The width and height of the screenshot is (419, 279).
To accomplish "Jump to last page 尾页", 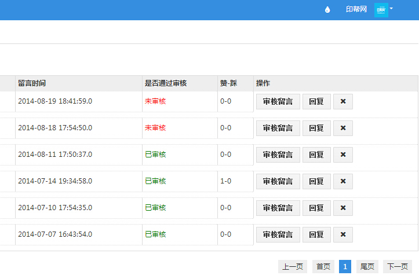I will pyautogui.click(x=367, y=266).
